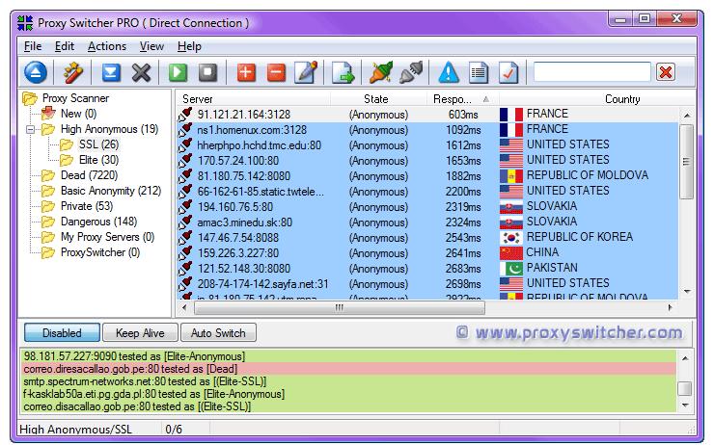The width and height of the screenshot is (714, 445).
Task: Sort by the Response column header
Action: [462, 98]
